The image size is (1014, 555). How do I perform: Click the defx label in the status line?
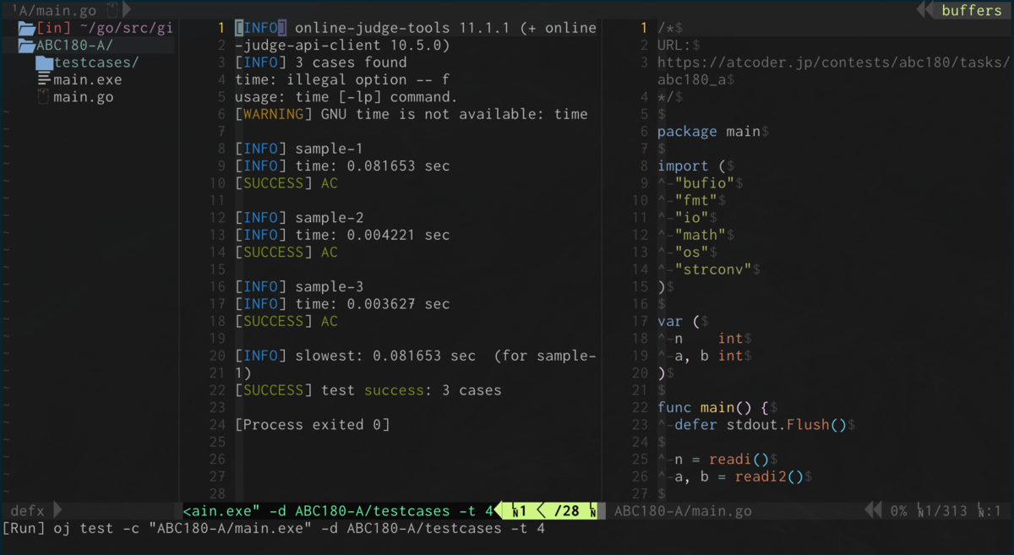point(27,511)
